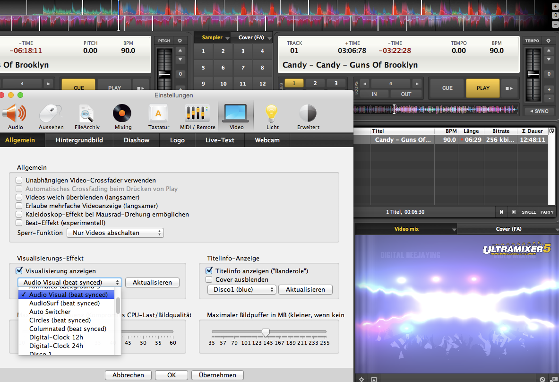Open the Aussehen settings icon
This screenshot has width=559, height=382.
pyautogui.click(x=51, y=117)
